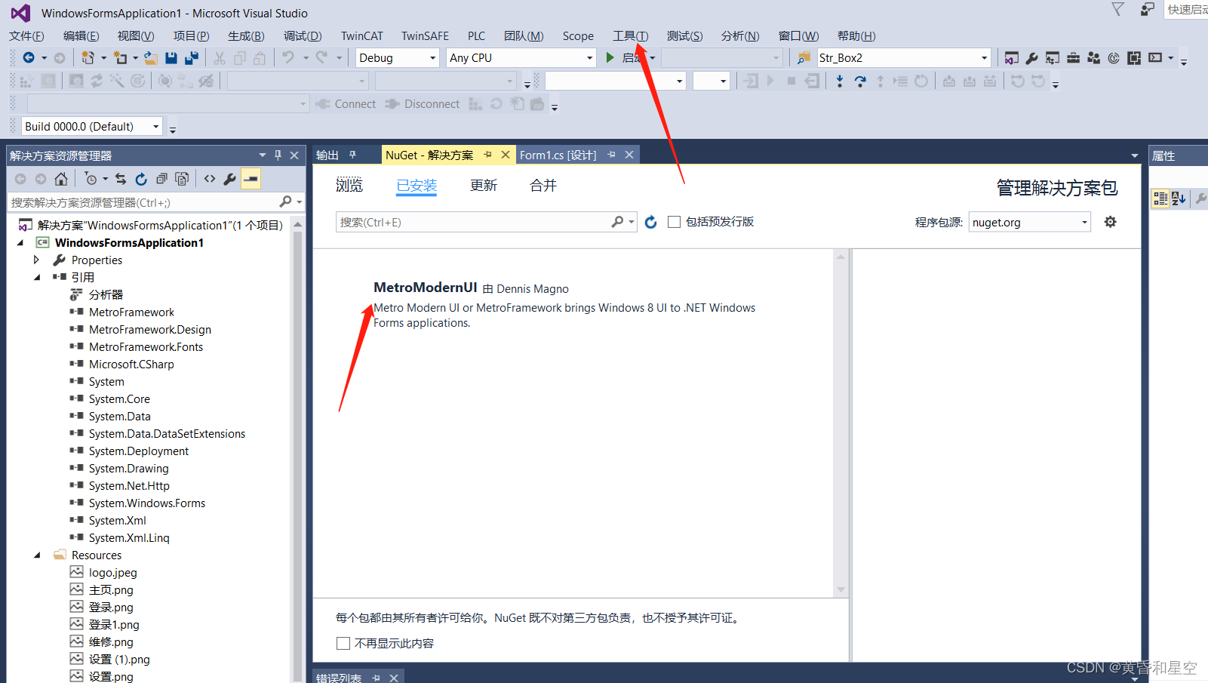The image size is (1208, 683).
Task: Select the 主页.png resource file
Action: click(x=111, y=589)
